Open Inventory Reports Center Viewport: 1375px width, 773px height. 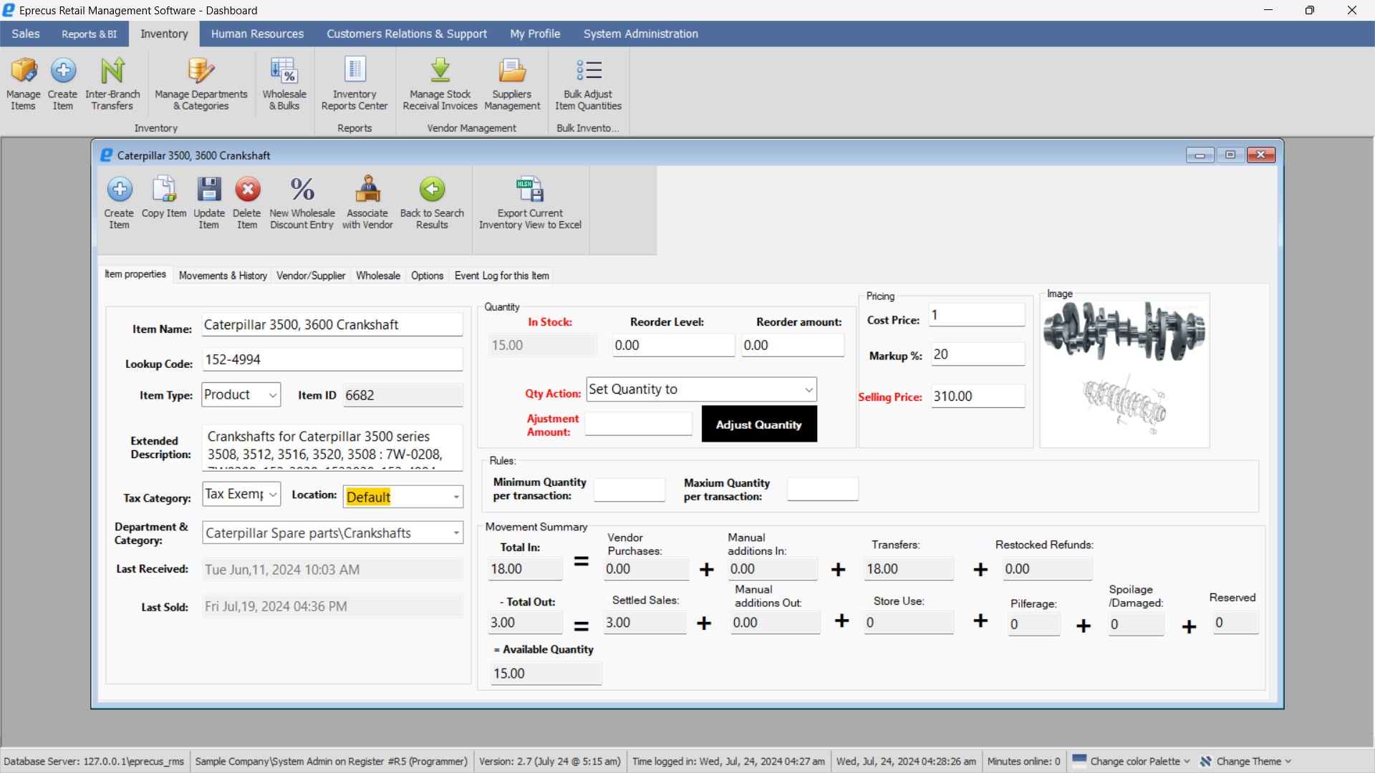(354, 84)
